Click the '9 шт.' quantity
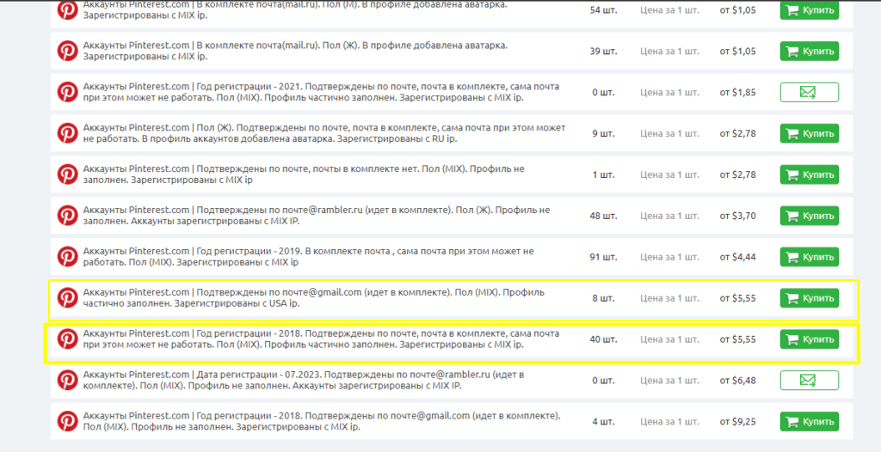 pyautogui.click(x=603, y=134)
